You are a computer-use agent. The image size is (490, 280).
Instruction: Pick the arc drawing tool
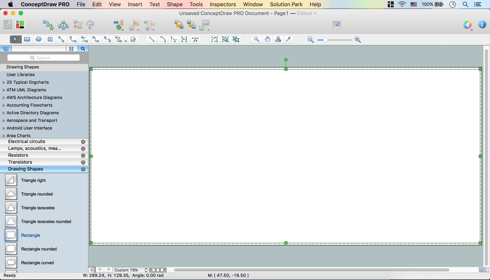163,39
